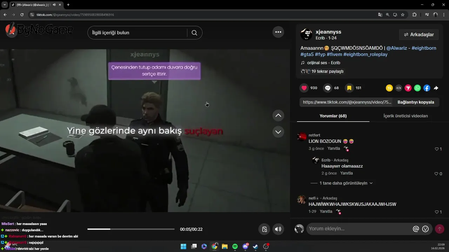Click the Arkadaşlar follow status button

(x=419, y=35)
